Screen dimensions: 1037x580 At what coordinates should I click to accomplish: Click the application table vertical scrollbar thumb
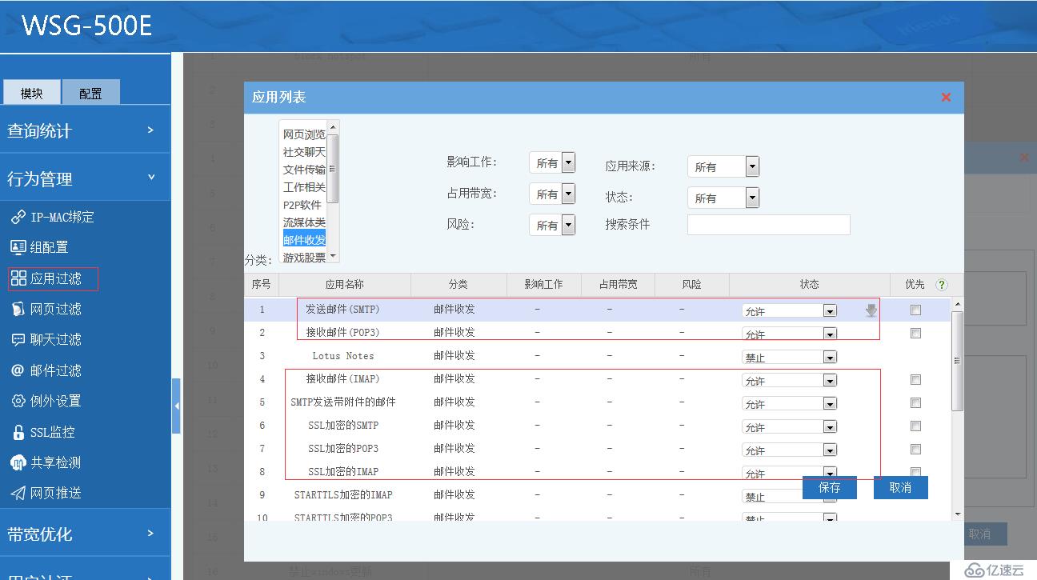957,360
